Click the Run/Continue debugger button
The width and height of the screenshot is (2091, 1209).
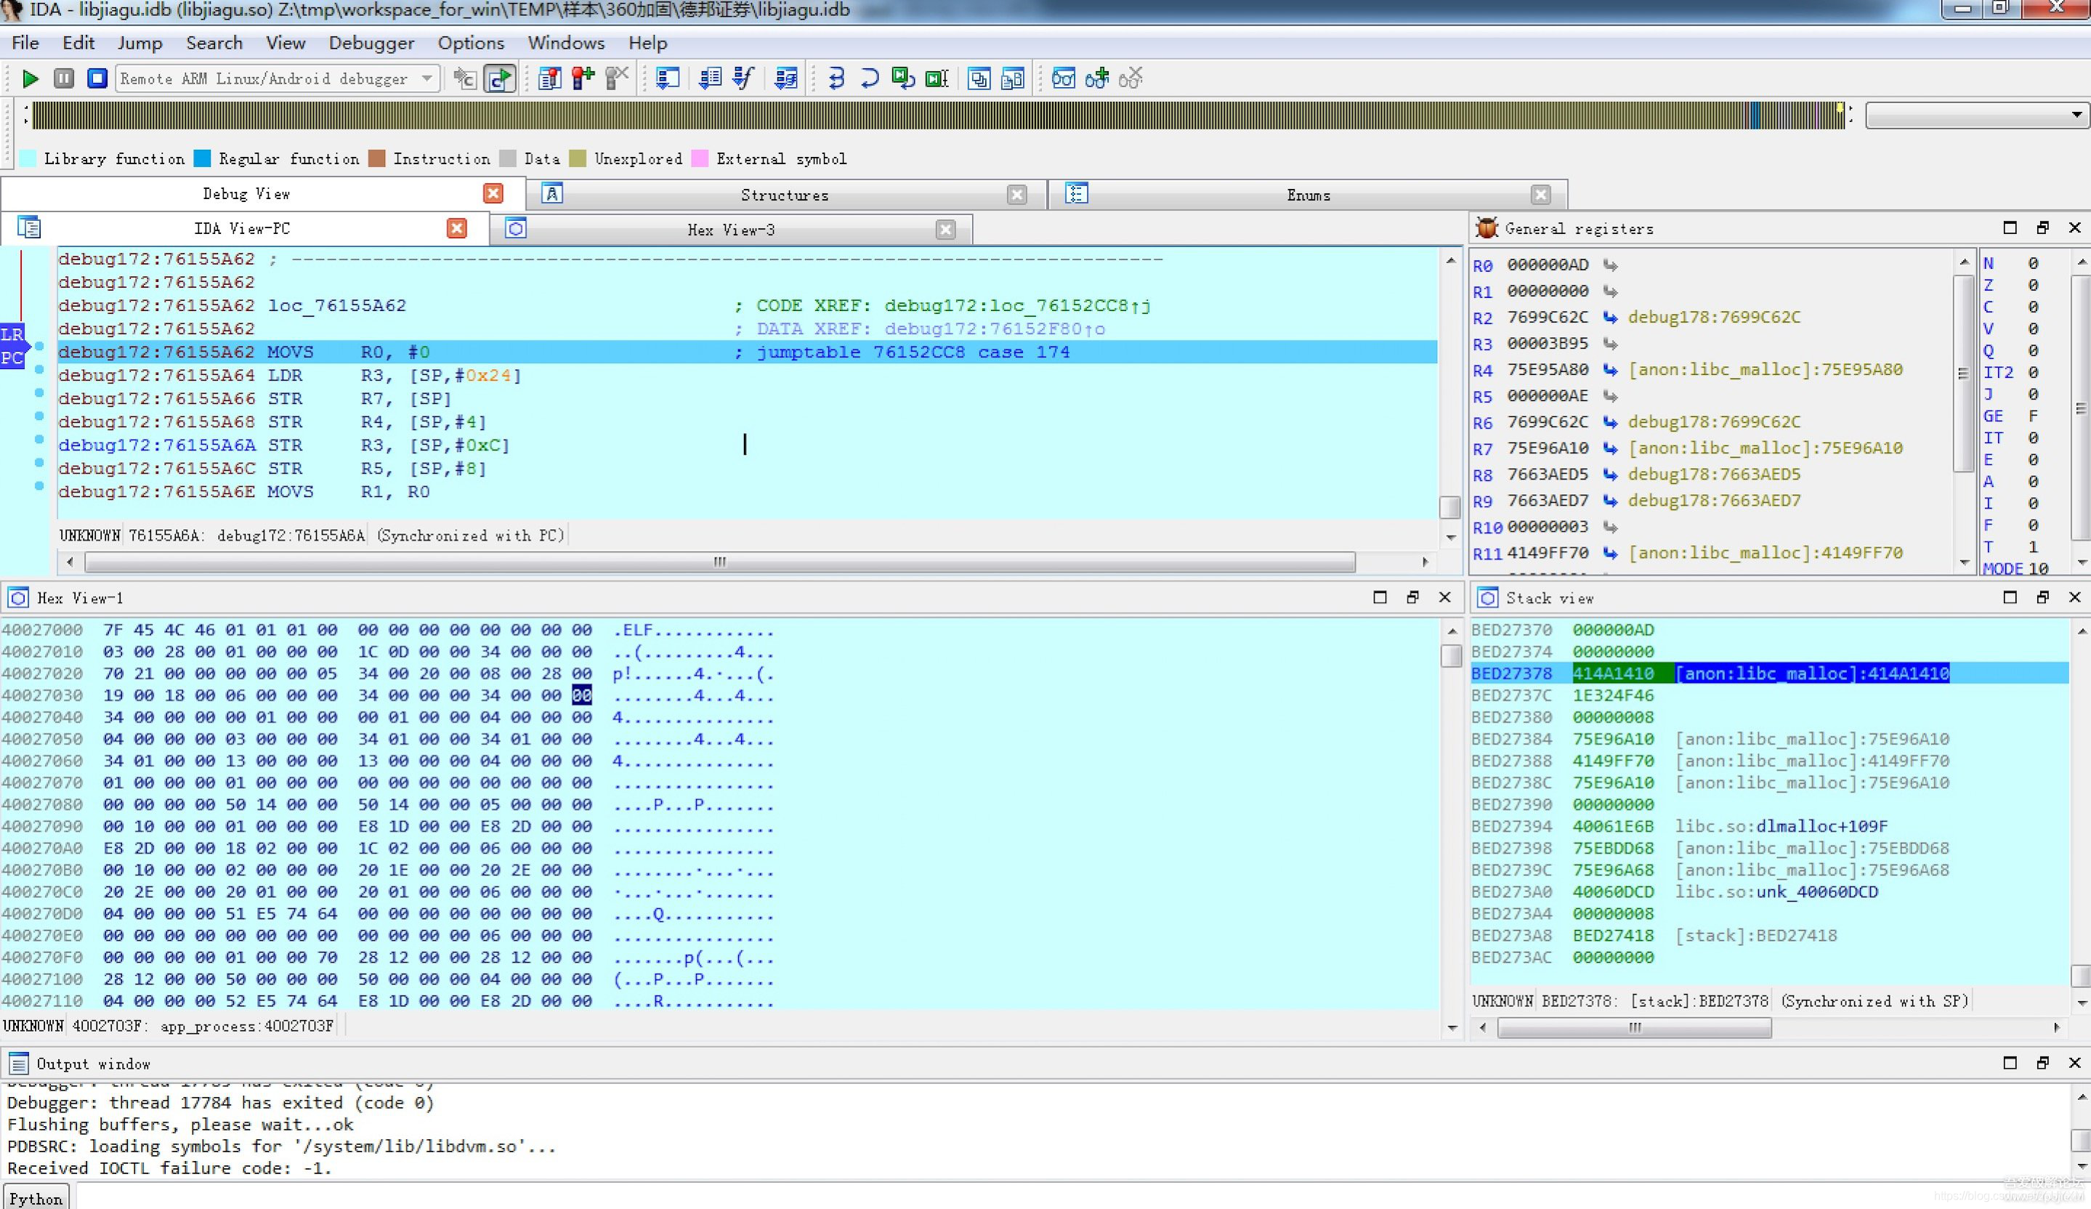tap(29, 78)
